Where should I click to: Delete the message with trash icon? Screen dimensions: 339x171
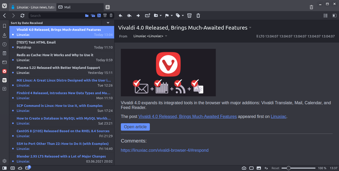[198, 16]
